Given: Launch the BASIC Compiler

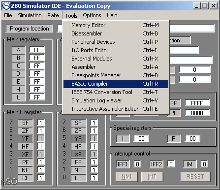Looking at the screenshot, I should (x=116, y=84).
